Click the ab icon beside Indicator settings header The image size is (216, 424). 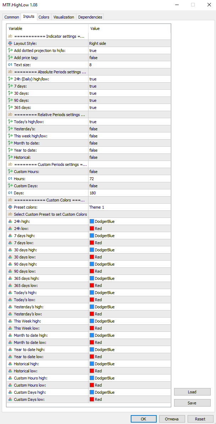[x=10, y=36]
